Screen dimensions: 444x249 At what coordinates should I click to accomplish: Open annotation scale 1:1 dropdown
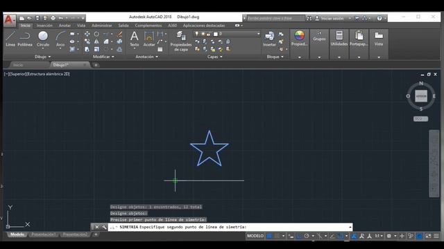point(379,236)
